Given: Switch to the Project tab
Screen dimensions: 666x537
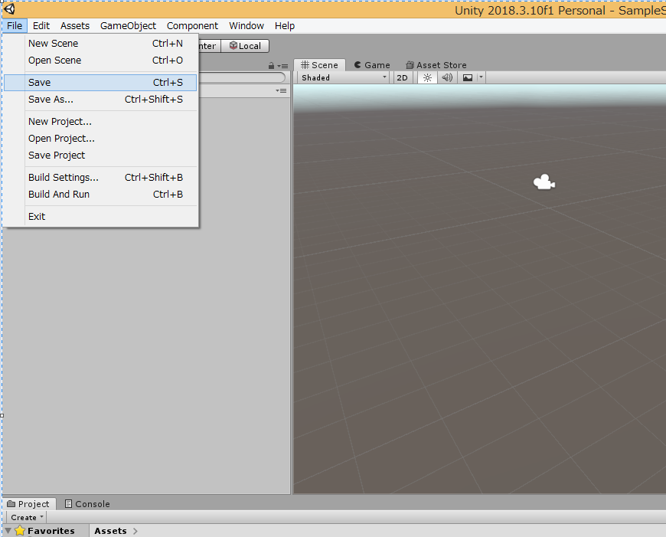Looking at the screenshot, I should (x=28, y=504).
